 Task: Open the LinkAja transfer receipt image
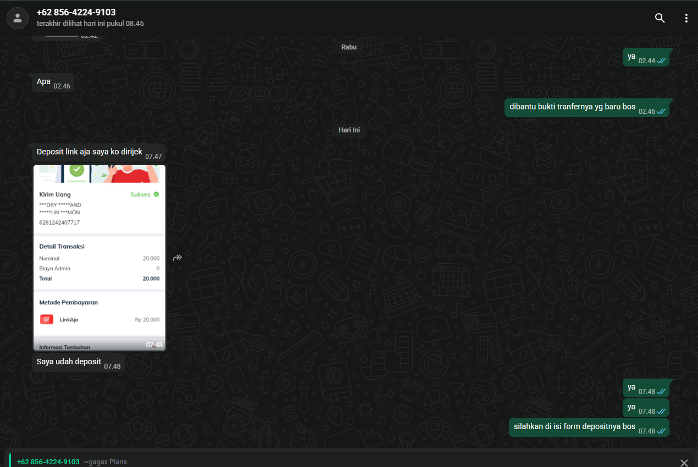tap(99, 258)
